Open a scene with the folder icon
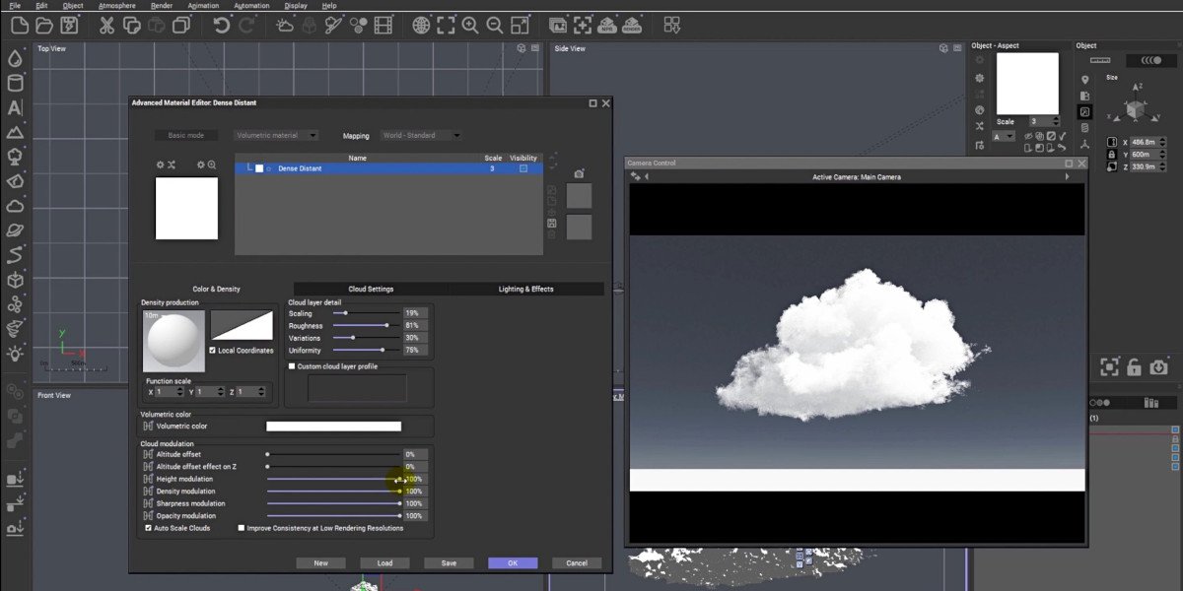 (x=43, y=25)
